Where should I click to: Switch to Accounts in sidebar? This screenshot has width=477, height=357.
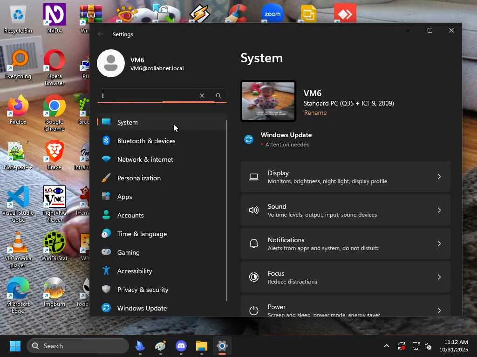pos(130,215)
